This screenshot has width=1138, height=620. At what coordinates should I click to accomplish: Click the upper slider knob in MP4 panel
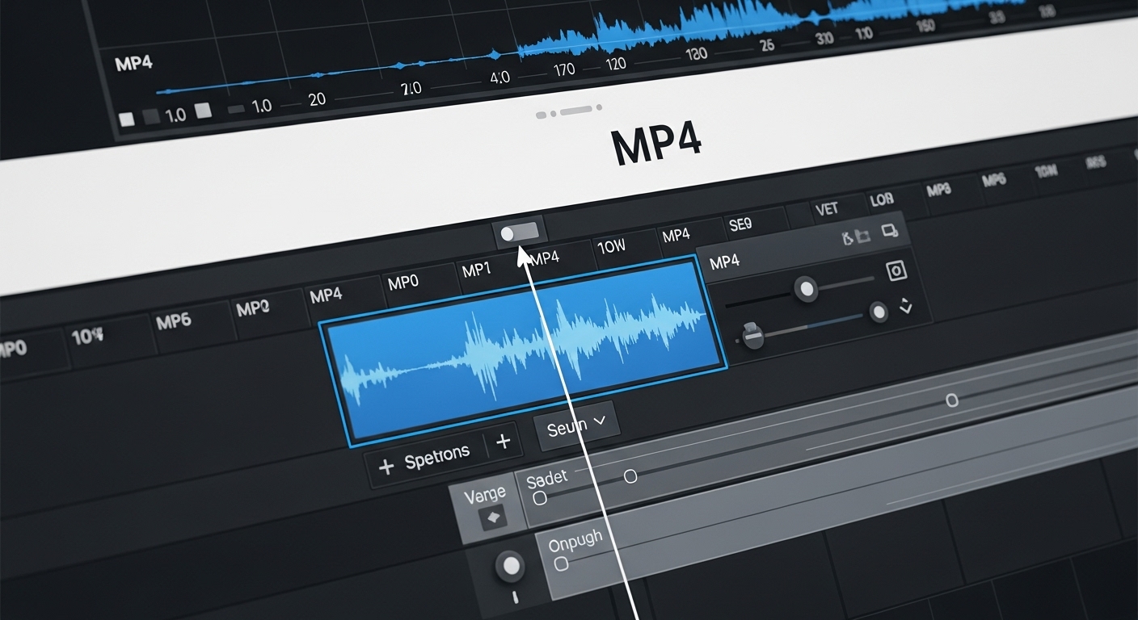tap(805, 287)
